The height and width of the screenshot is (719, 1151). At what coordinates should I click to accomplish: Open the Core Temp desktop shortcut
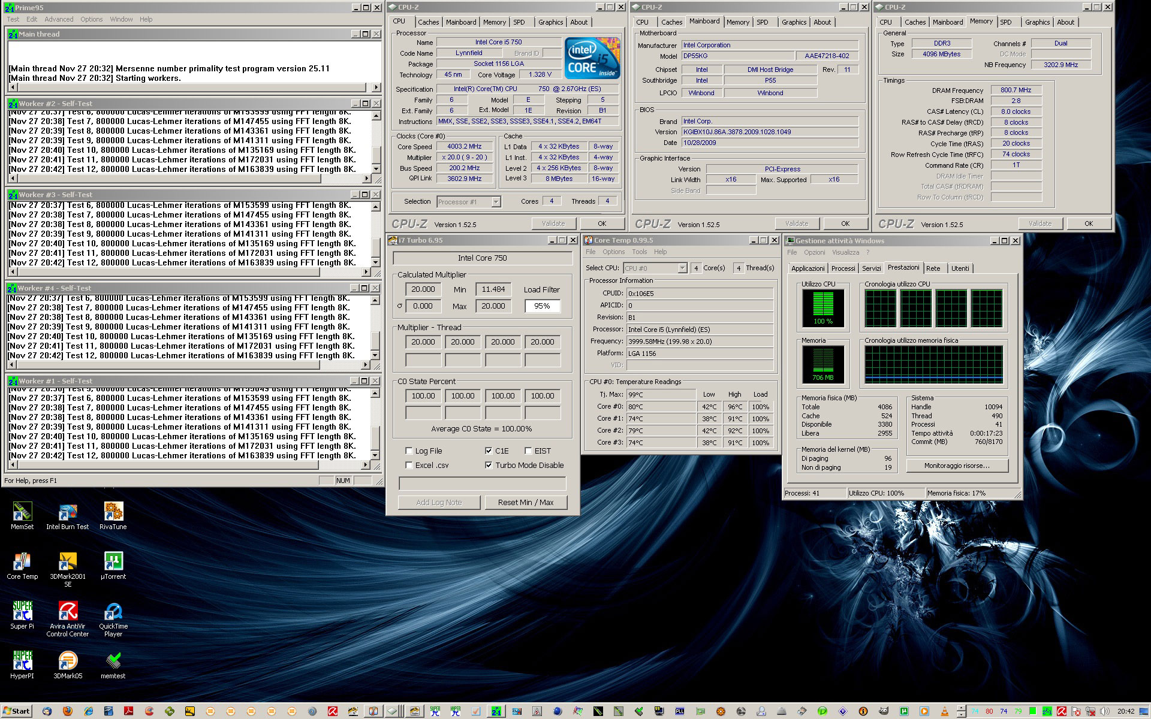[22, 562]
